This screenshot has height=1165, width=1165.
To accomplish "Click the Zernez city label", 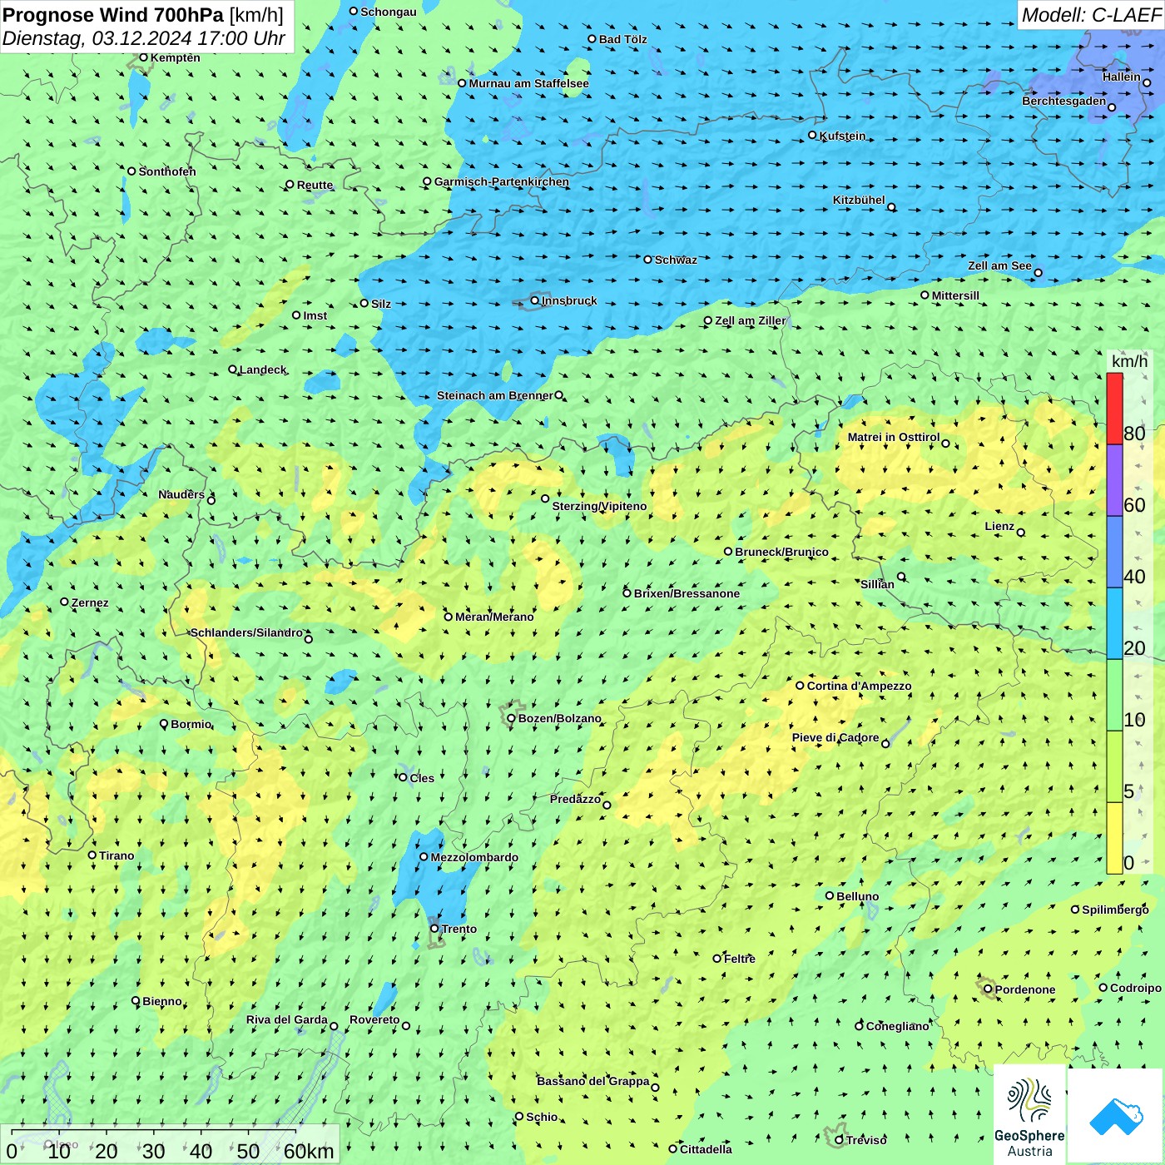I will [90, 602].
